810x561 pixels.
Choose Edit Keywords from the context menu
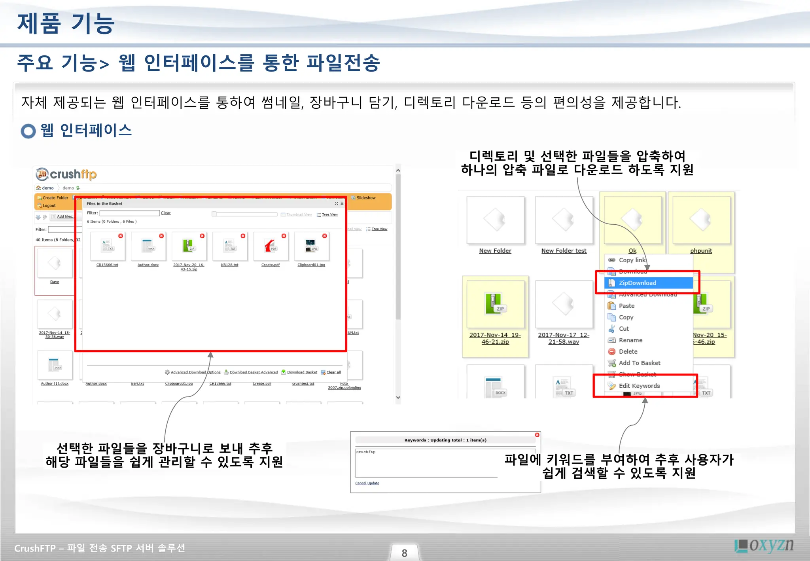tap(649, 386)
